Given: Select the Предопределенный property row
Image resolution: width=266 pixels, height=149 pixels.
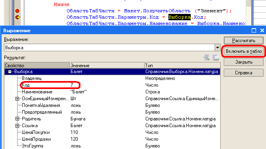Looking at the screenshot, I should click(x=112, y=112).
